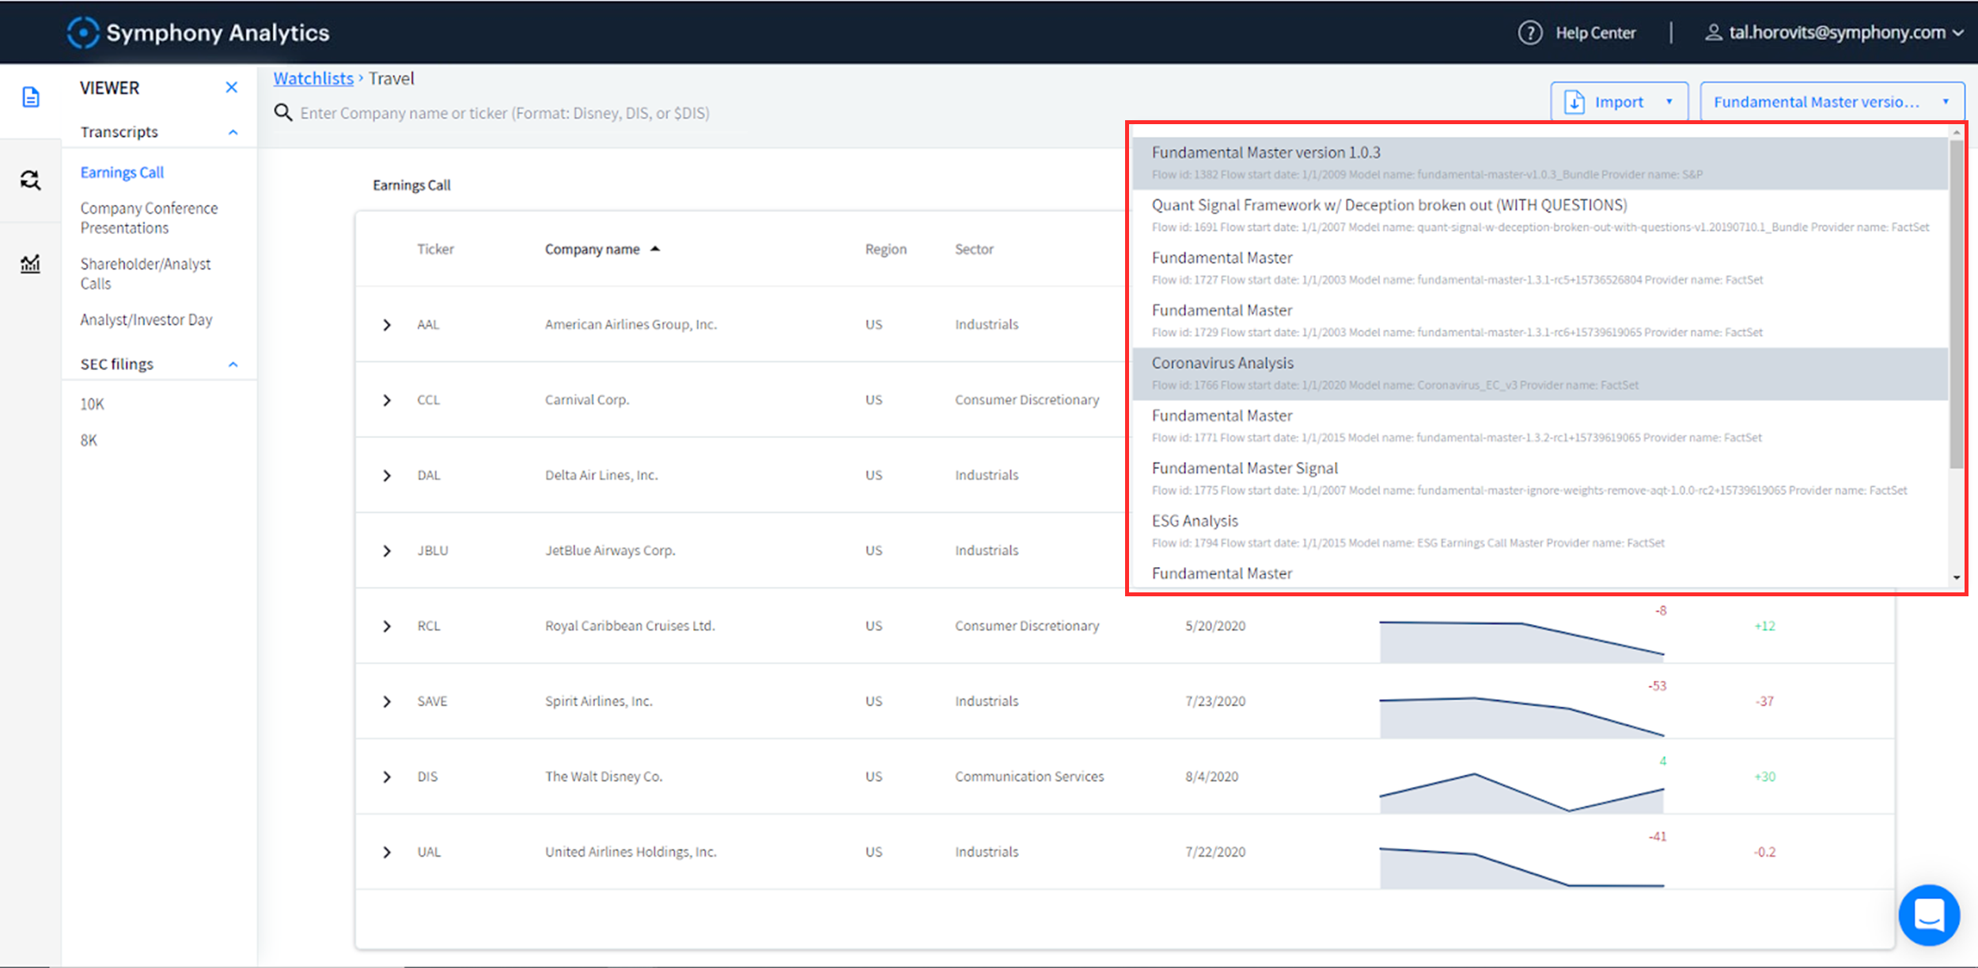Click the Communication Services sector cell
This screenshot has width=1978, height=968.
(x=1029, y=777)
